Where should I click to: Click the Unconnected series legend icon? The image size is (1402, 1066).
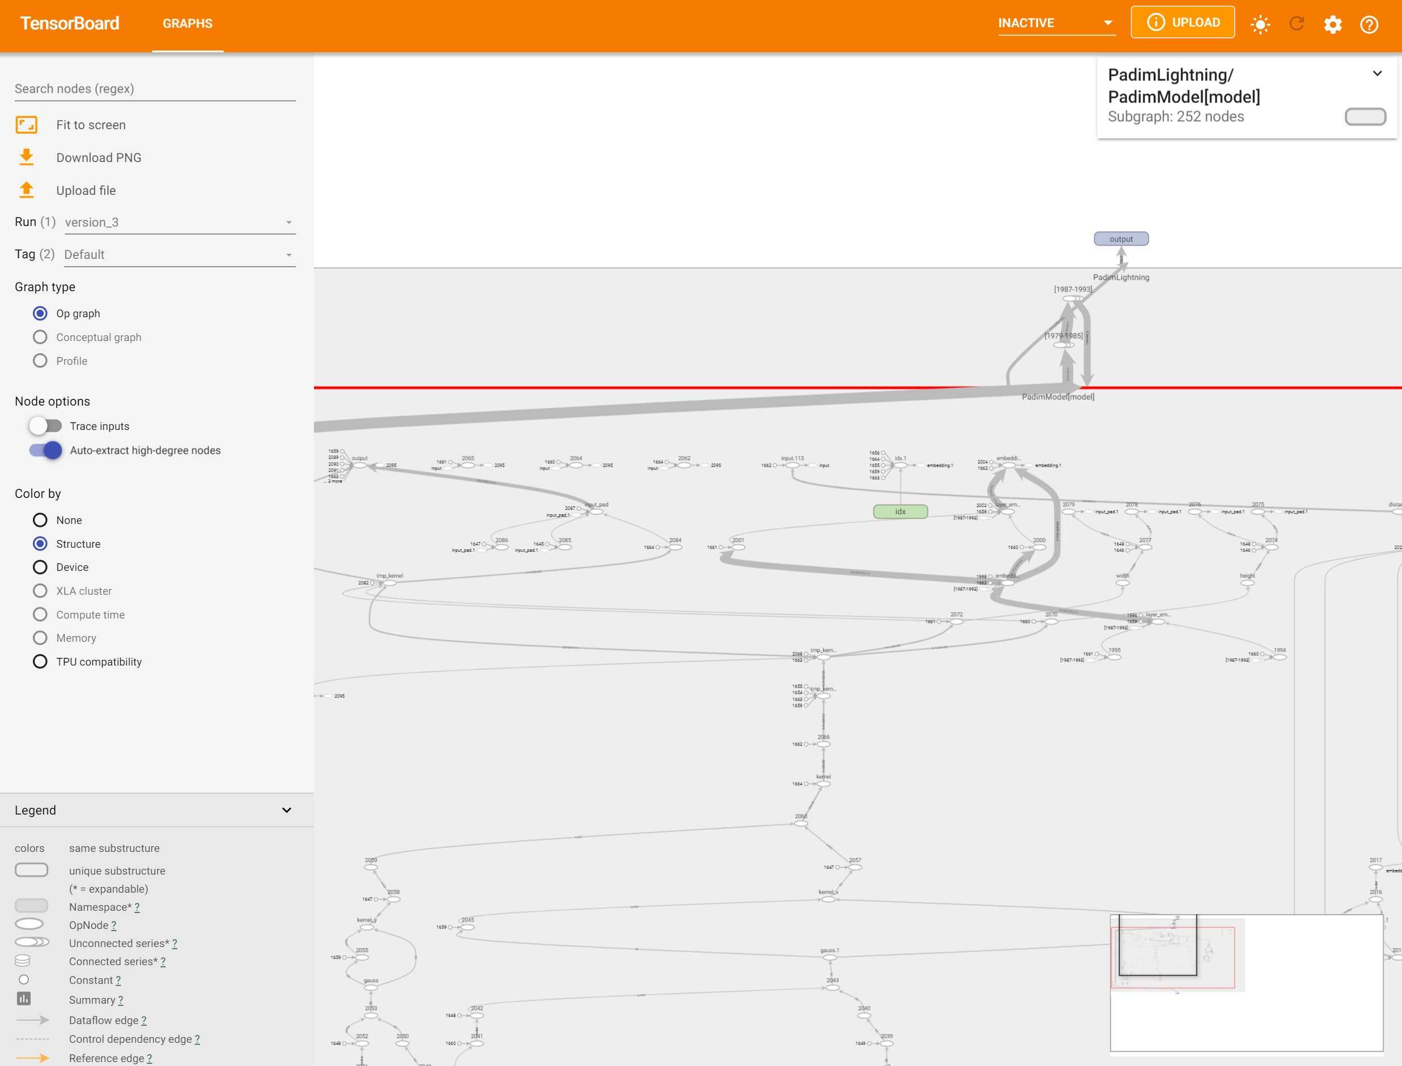(32, 943)
